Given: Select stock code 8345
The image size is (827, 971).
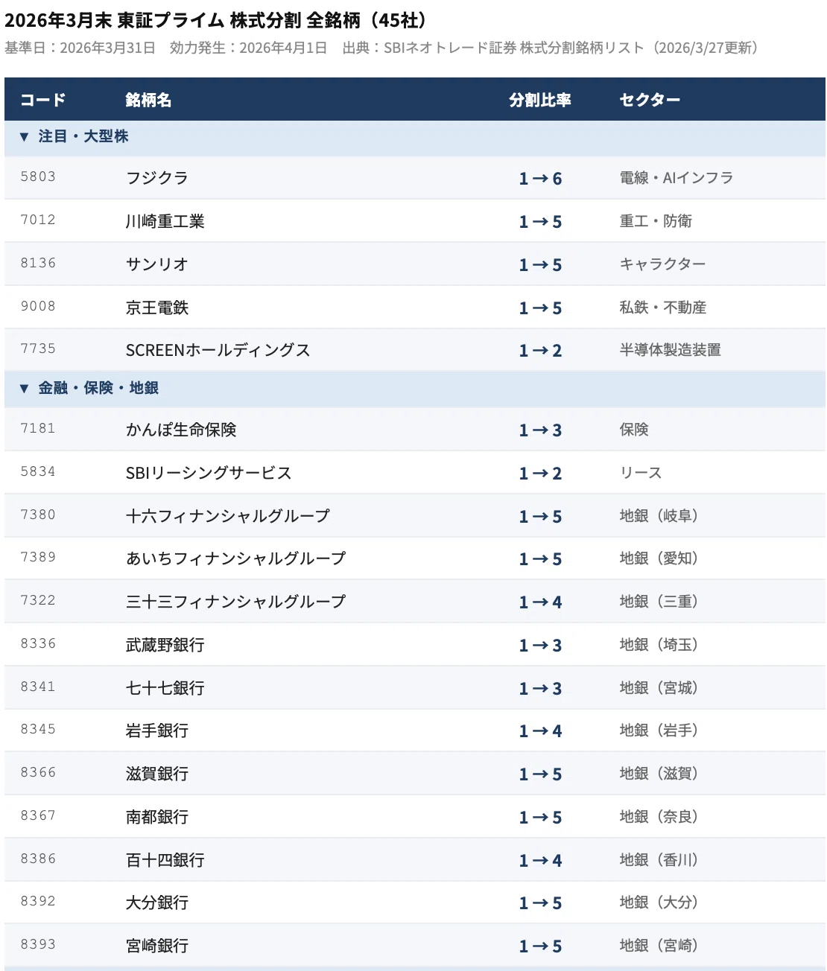Looking at the screenshot, I should pos(38,730).
